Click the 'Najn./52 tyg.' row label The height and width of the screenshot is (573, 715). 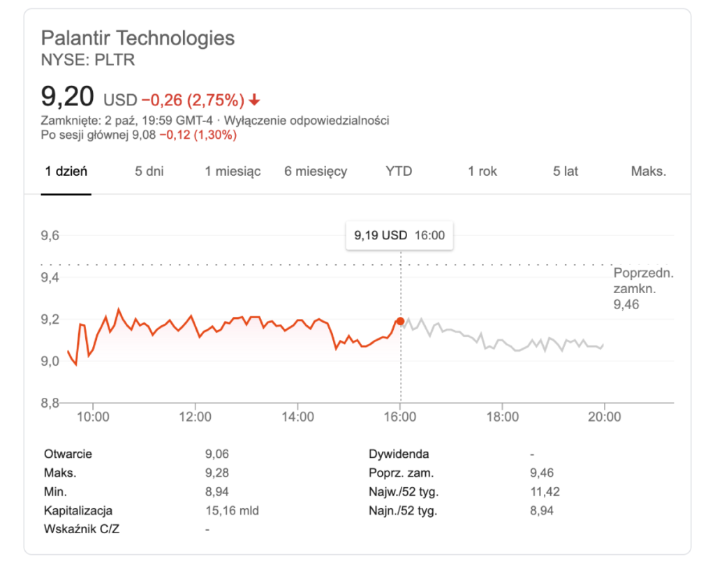click(403, 511)
